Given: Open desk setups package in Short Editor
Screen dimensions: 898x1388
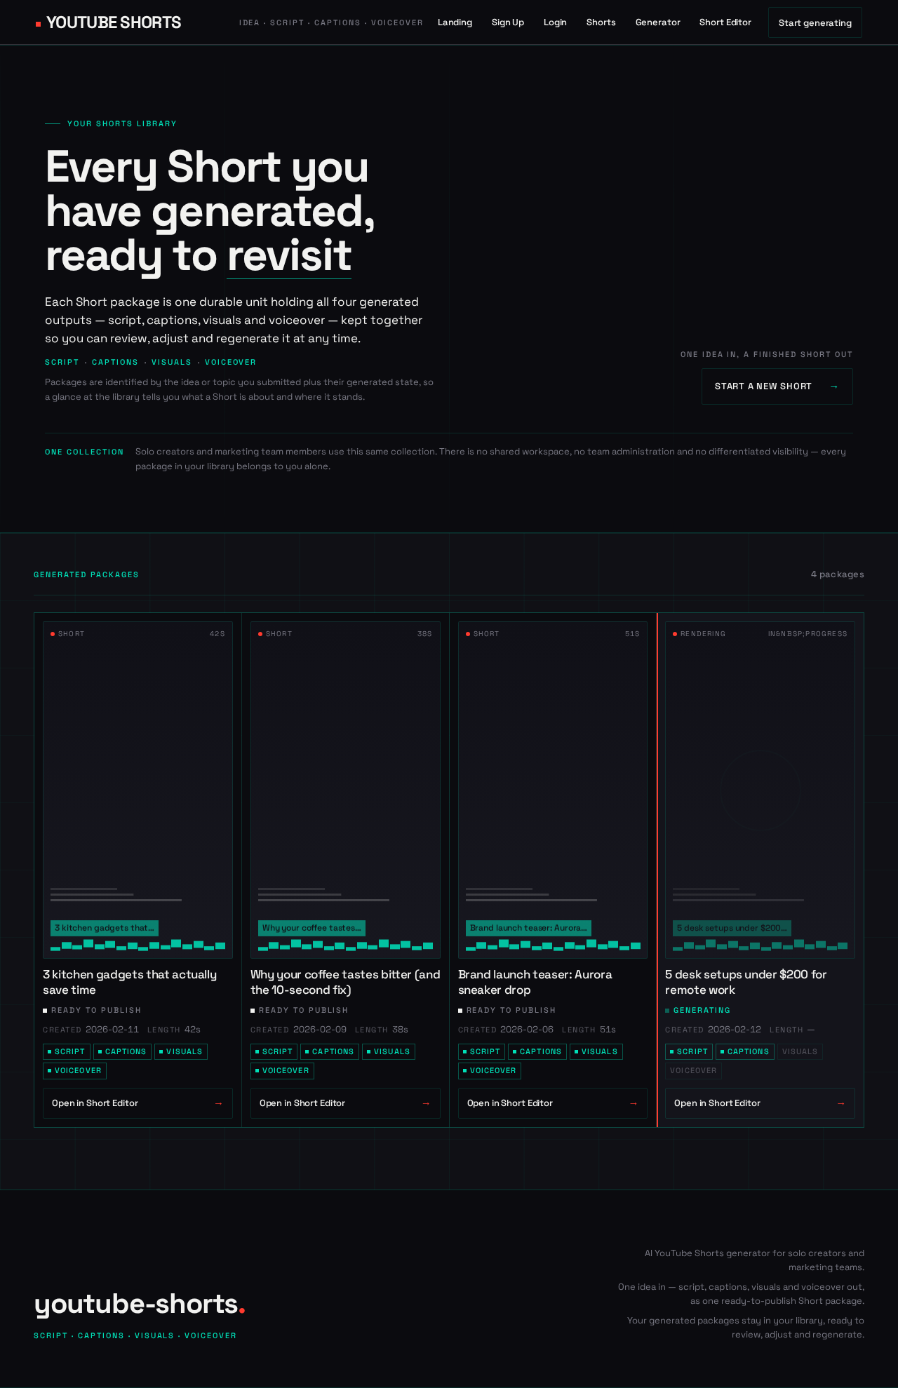Looking at the screenshot, I should 760,1103.
